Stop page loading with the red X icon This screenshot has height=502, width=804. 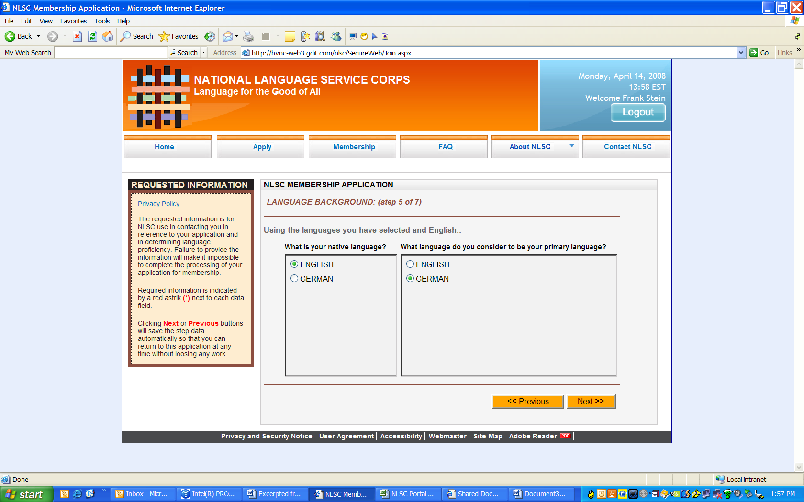point(78,36)
